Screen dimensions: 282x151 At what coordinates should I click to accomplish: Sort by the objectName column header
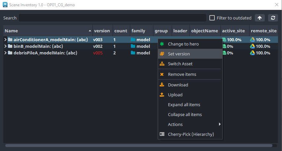coord(205,31)
